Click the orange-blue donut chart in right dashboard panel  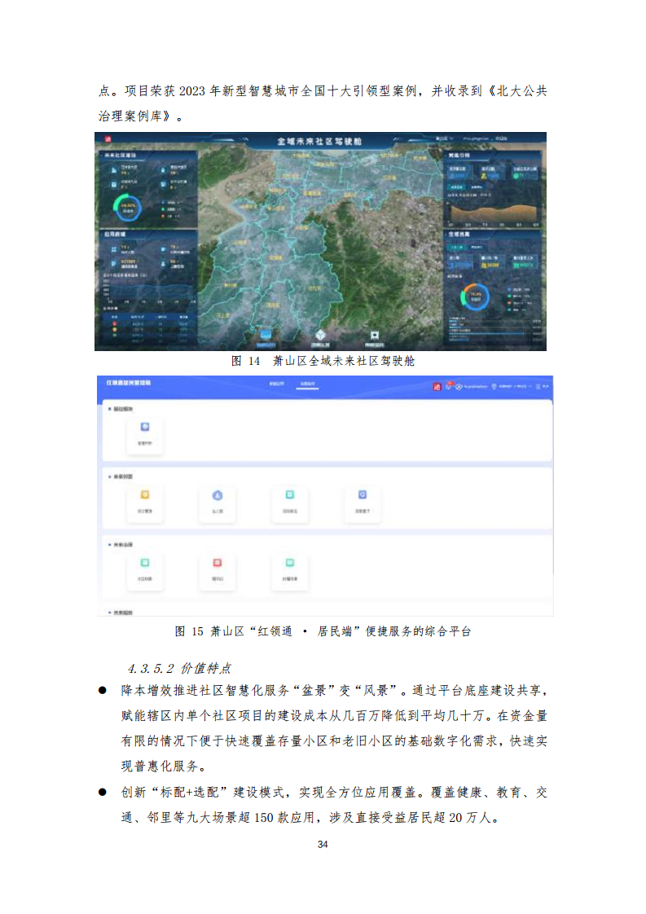tap(475, 297)
